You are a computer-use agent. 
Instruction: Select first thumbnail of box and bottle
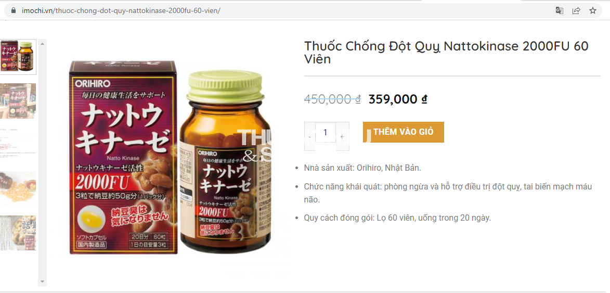[x=18, y=57]
